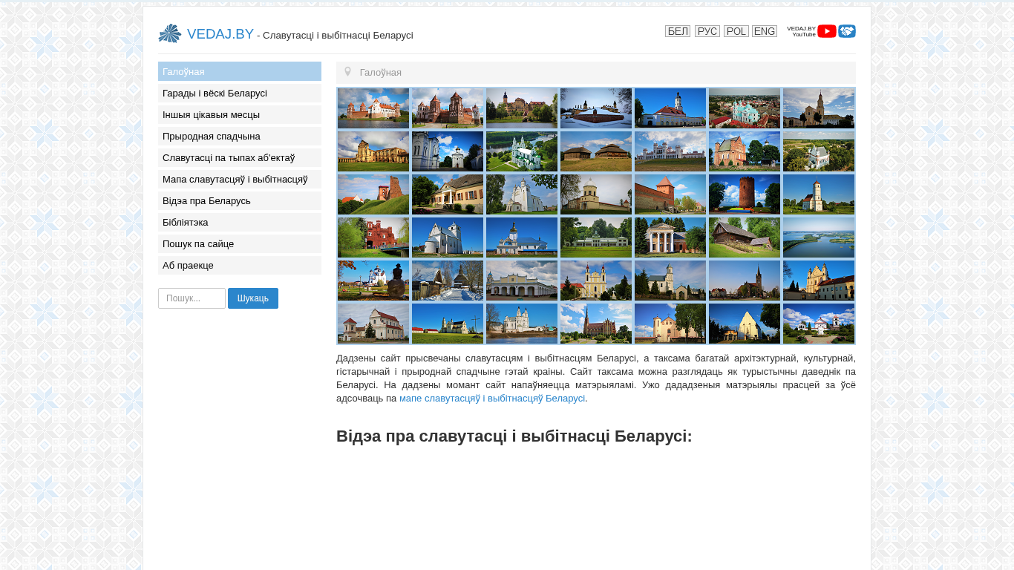Click the Галоўная breadcrumb text
1014x570 pixels.
tap(381, 73)
